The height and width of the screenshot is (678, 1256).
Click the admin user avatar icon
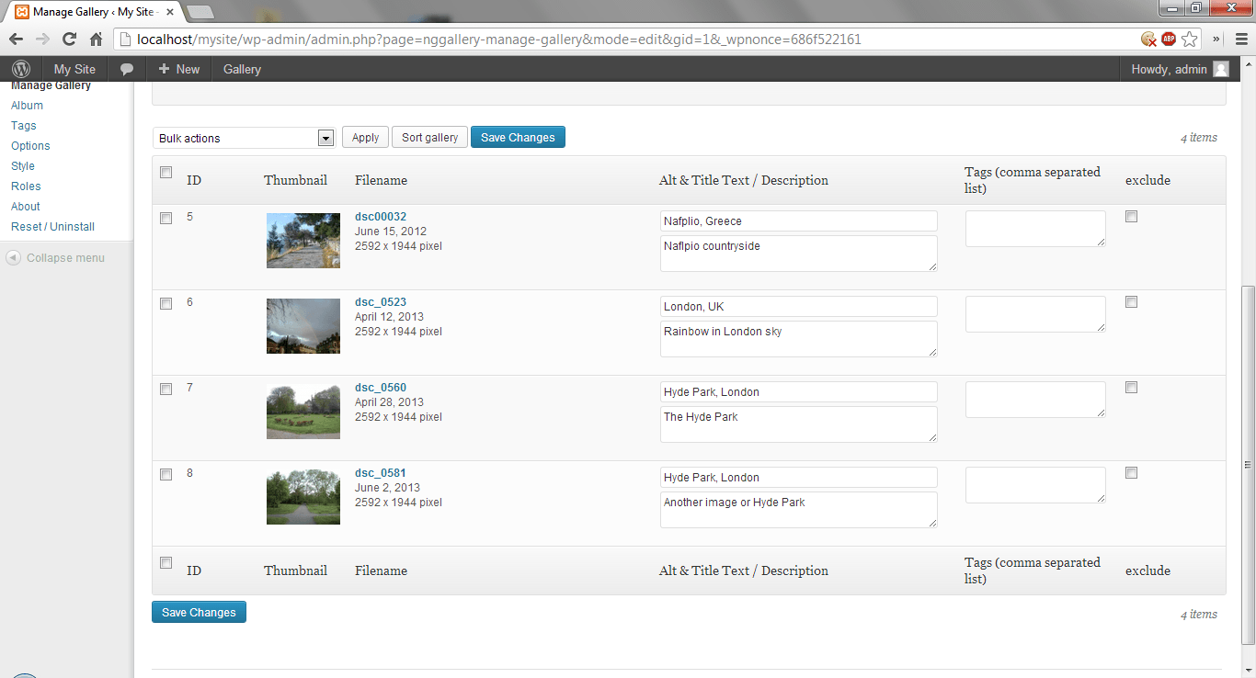click(1220, 69)
